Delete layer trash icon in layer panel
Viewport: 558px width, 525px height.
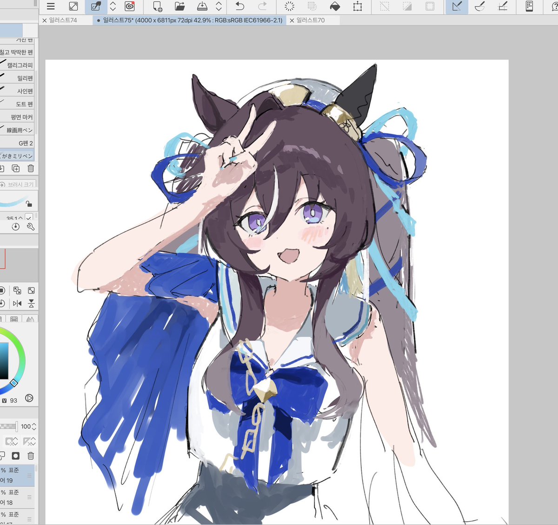click(31, 456)
